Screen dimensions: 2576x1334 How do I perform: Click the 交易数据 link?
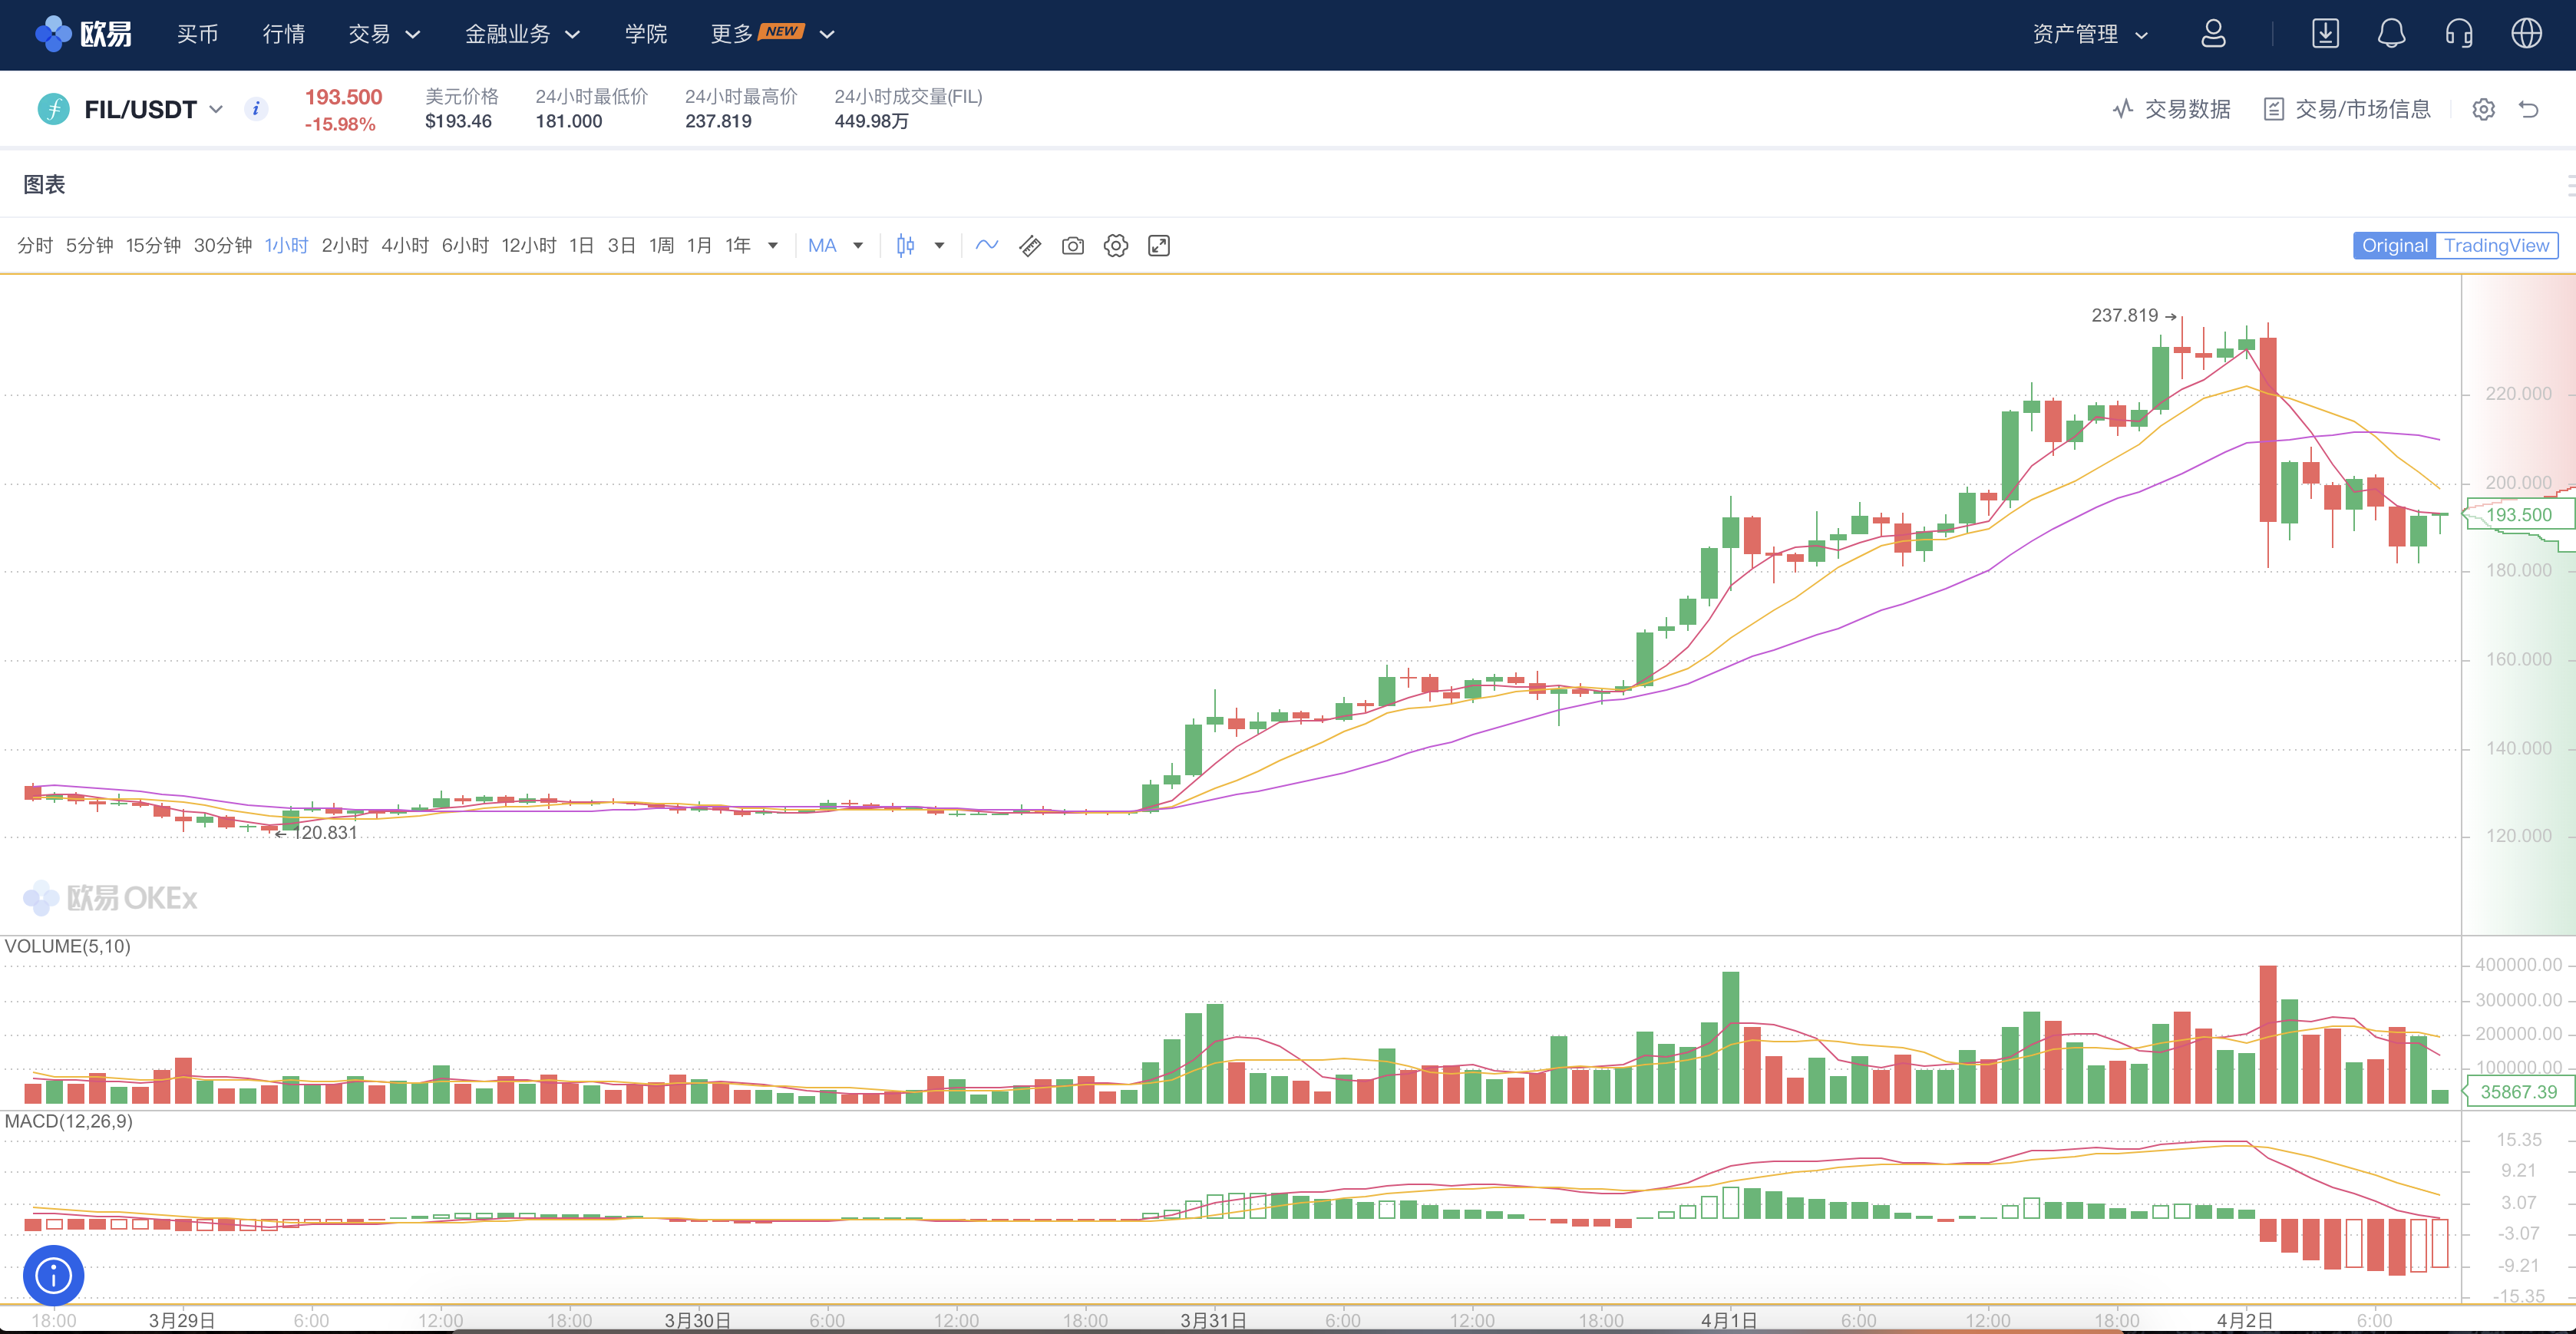tap(2171, 109)
